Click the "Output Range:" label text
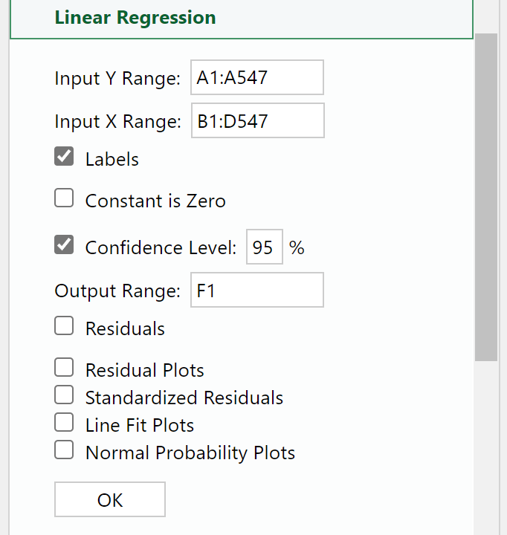This screenshot has width=507, height=535. click(x=117, y=291)
